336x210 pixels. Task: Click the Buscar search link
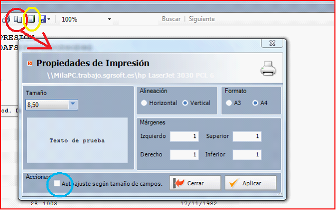pos(171,19)
